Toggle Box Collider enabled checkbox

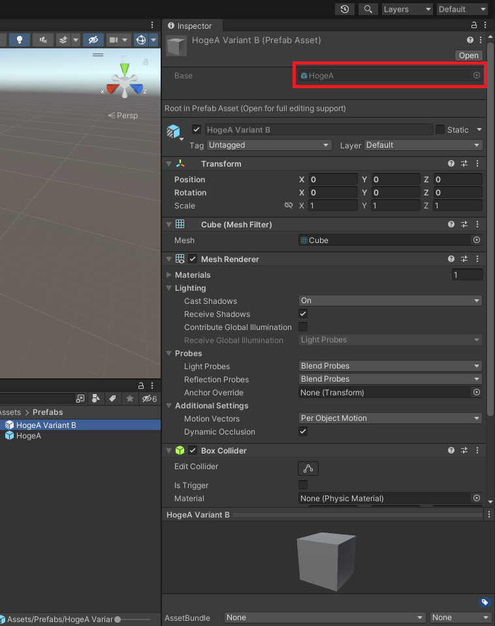coord(193,450)
